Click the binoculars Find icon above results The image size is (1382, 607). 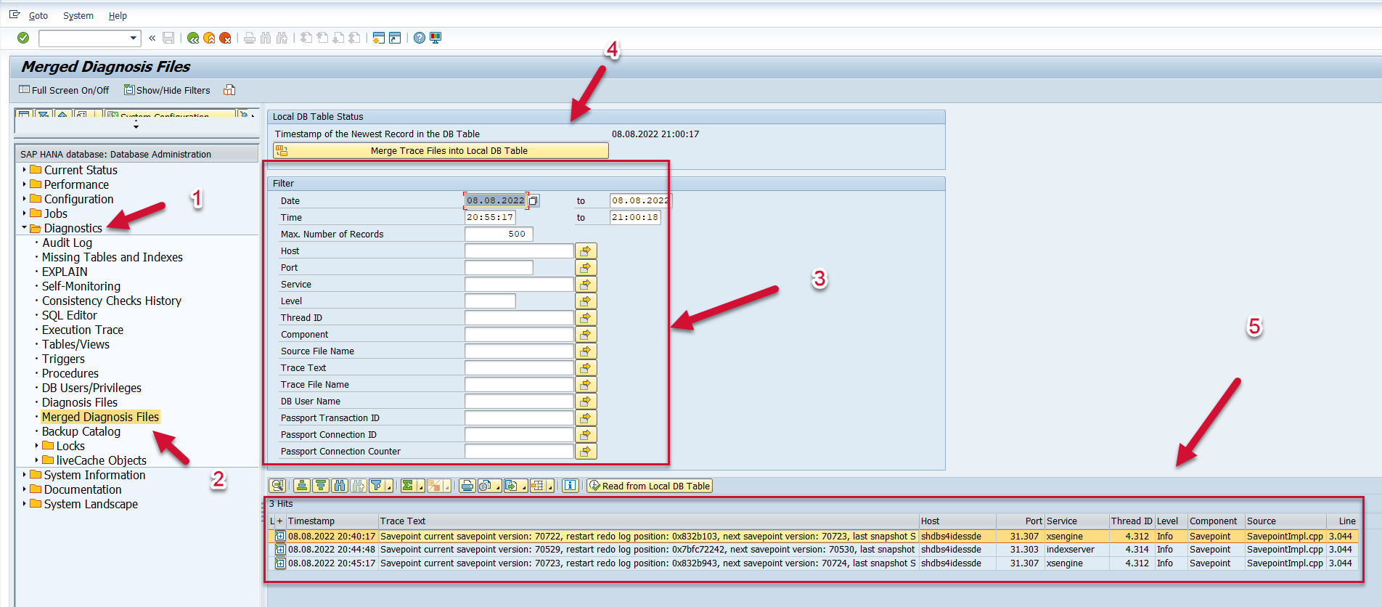tap(340, 486)
